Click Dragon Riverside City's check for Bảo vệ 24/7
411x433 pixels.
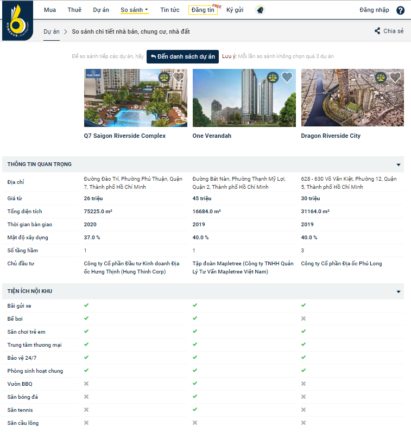coord(303,358)
